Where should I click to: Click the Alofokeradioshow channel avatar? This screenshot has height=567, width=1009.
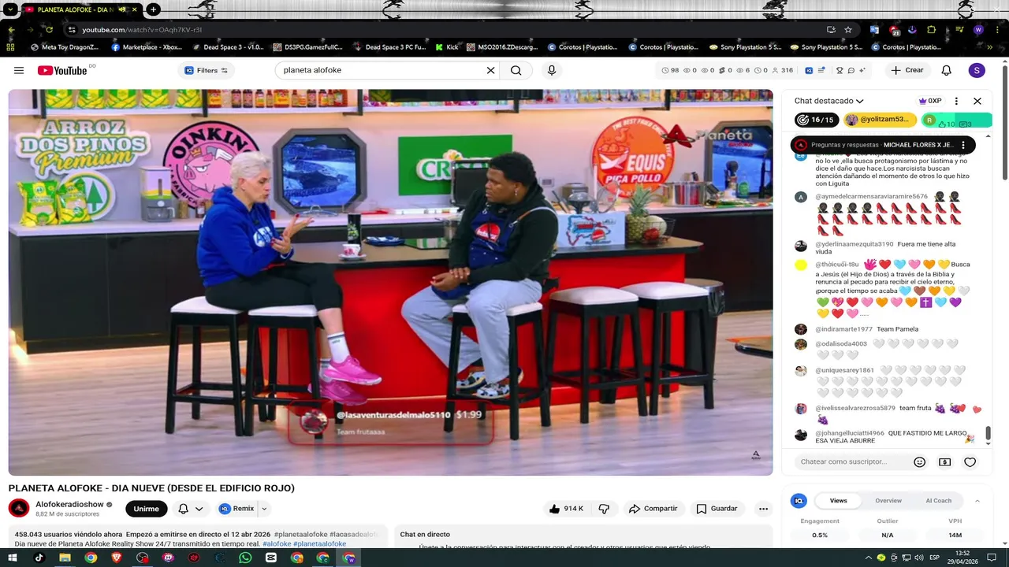coord(19,509)
